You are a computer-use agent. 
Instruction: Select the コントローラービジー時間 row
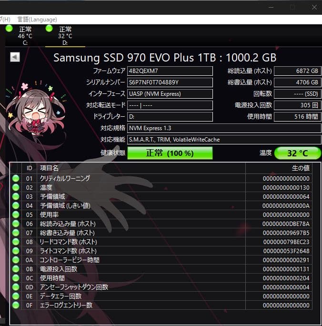click(161, 260)
